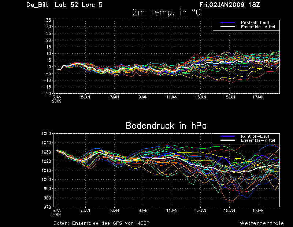Click the 1030 pressure axis label
Screen dimensions: 293x227
(x=46, y=152)
